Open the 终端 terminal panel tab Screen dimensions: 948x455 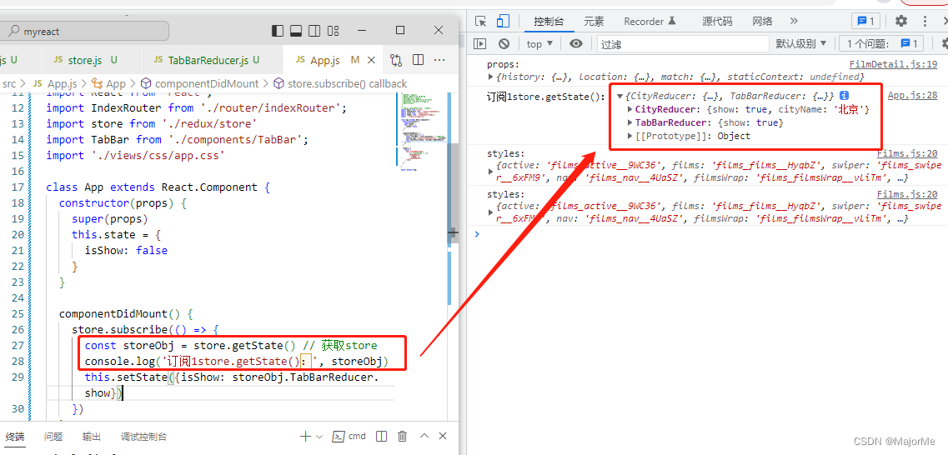click(x=15, y=437)
